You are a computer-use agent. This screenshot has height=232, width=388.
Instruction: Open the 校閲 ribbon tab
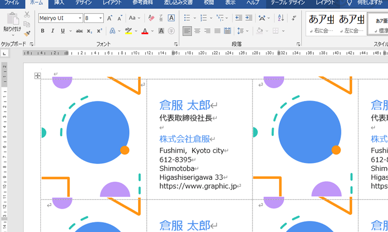point(209,3)
